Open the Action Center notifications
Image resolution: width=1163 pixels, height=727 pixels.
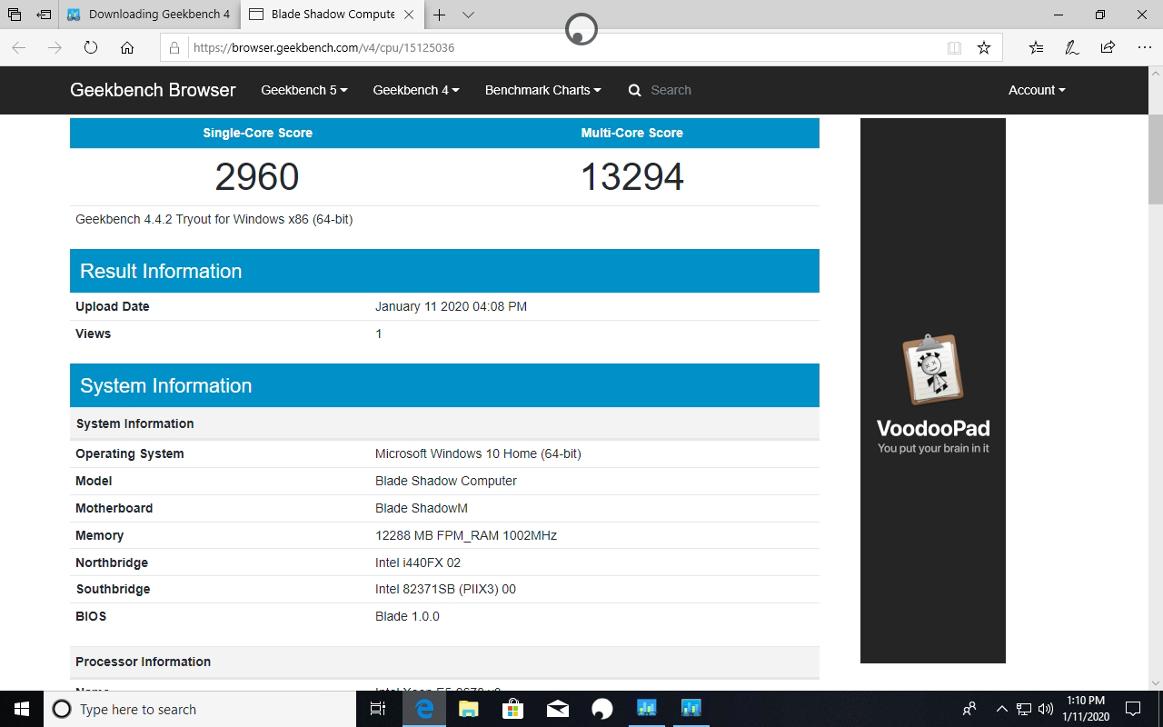[x=1133, y=709]
